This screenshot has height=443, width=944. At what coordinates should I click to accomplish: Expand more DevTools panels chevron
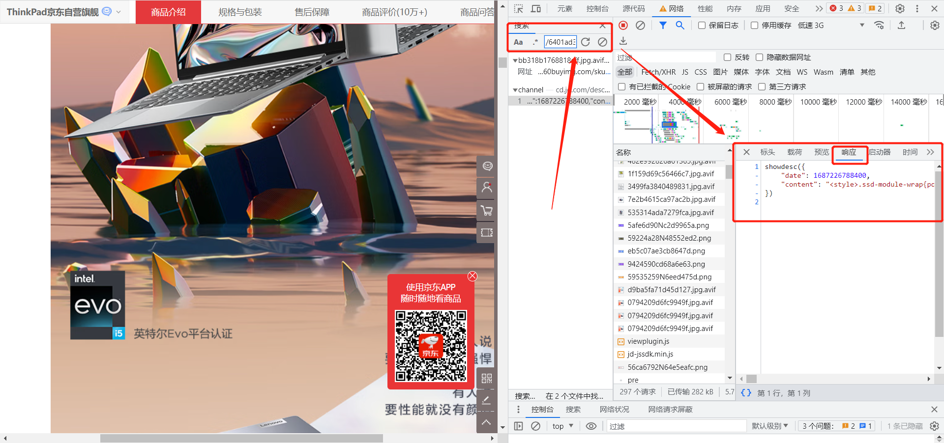[819, 8]
